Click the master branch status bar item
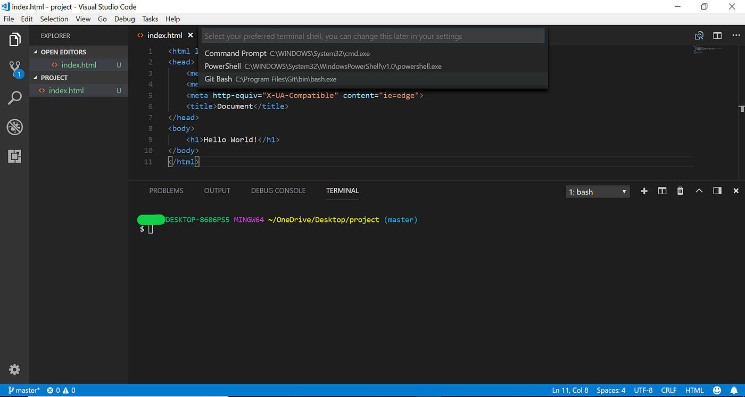This screenshot has height=397, width=745. pyautogui.click(x=24, y=390)
